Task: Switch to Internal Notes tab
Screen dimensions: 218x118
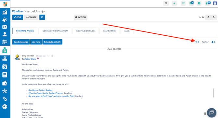Action: pyautogui.click(x=25, y=31)
